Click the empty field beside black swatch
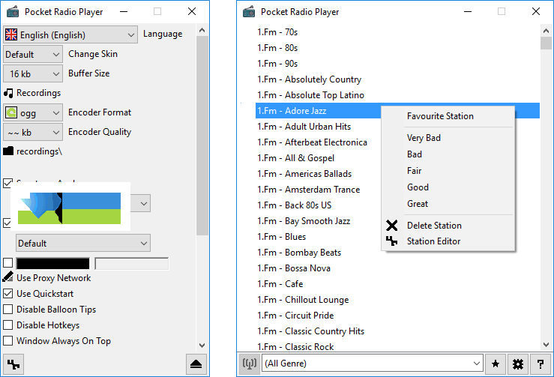This screenshot has height=377, width=554. pos(132,264)
